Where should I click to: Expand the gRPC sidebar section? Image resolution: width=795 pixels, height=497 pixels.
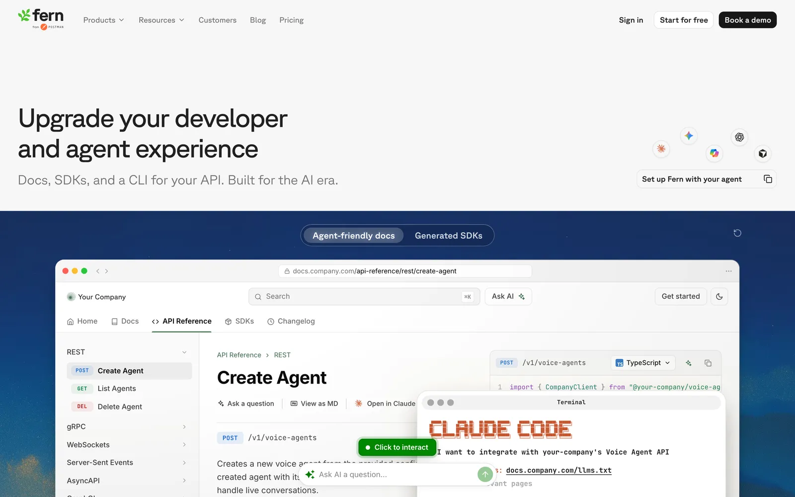(x=184, y=427)
